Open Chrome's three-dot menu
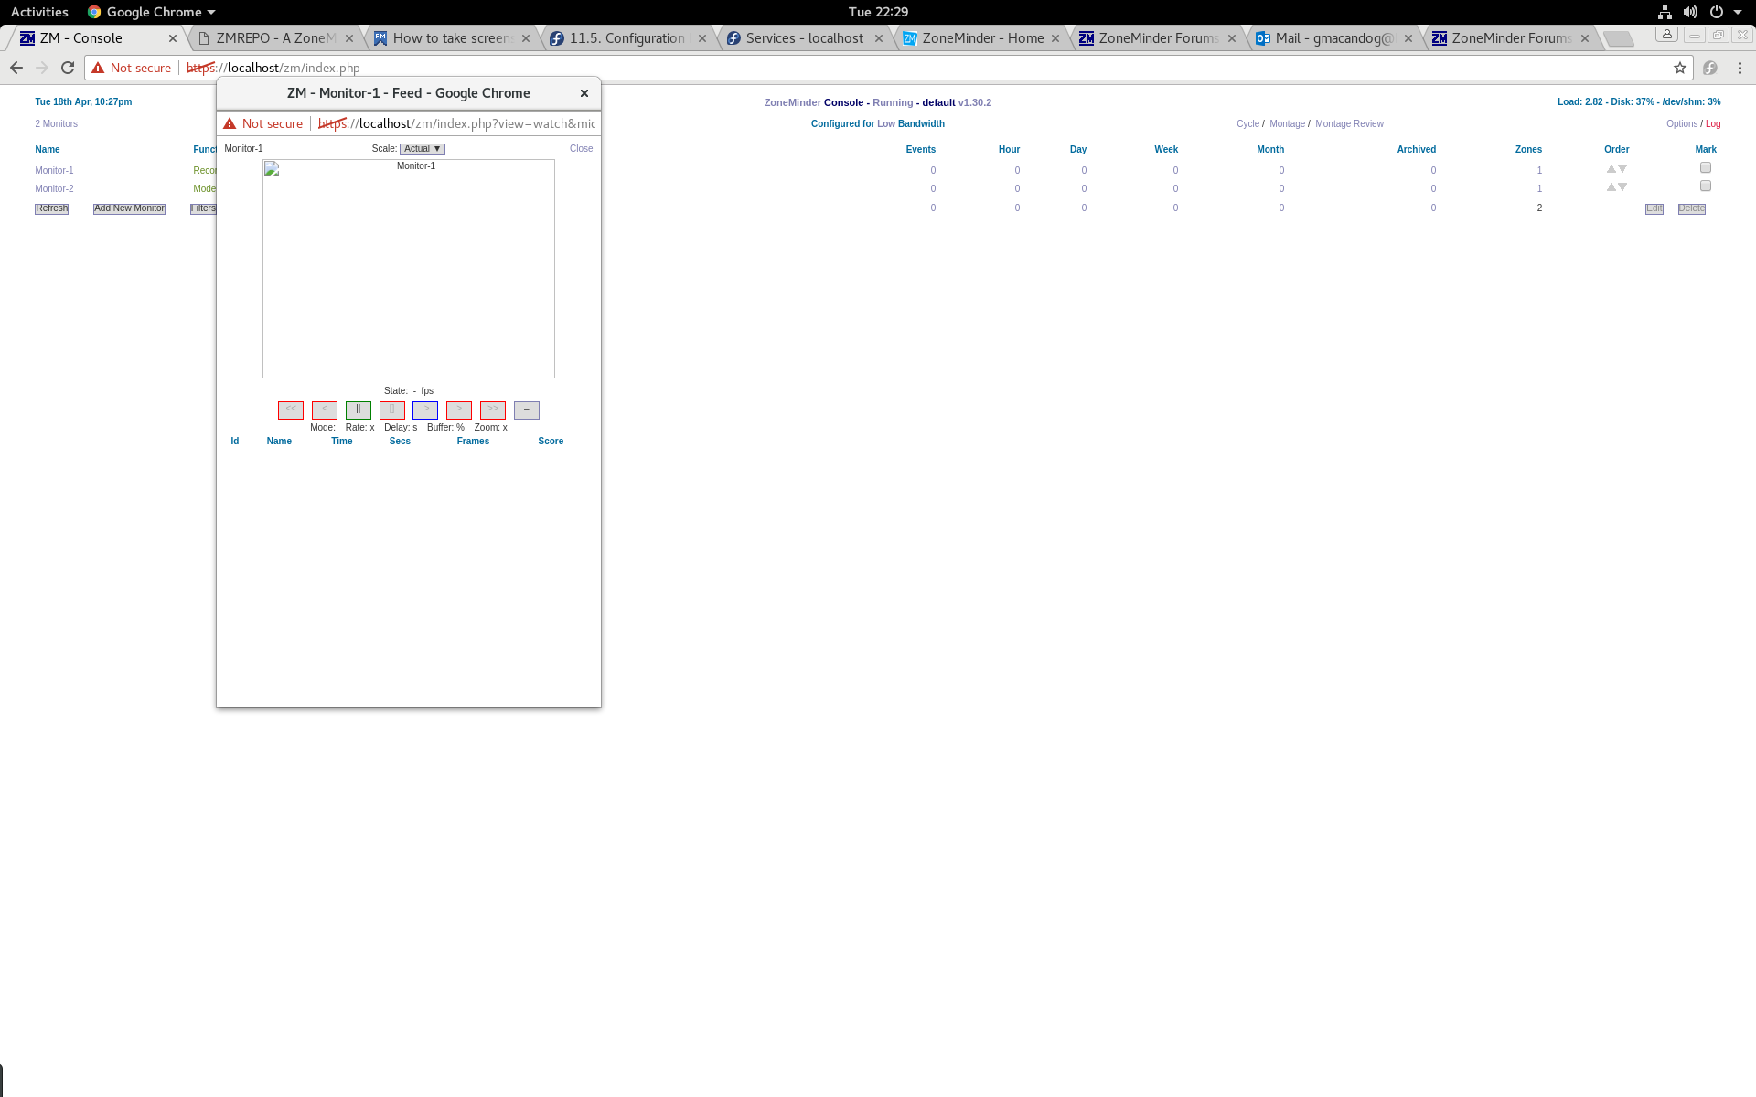1756x1097 pixels. click(1740, 68)
